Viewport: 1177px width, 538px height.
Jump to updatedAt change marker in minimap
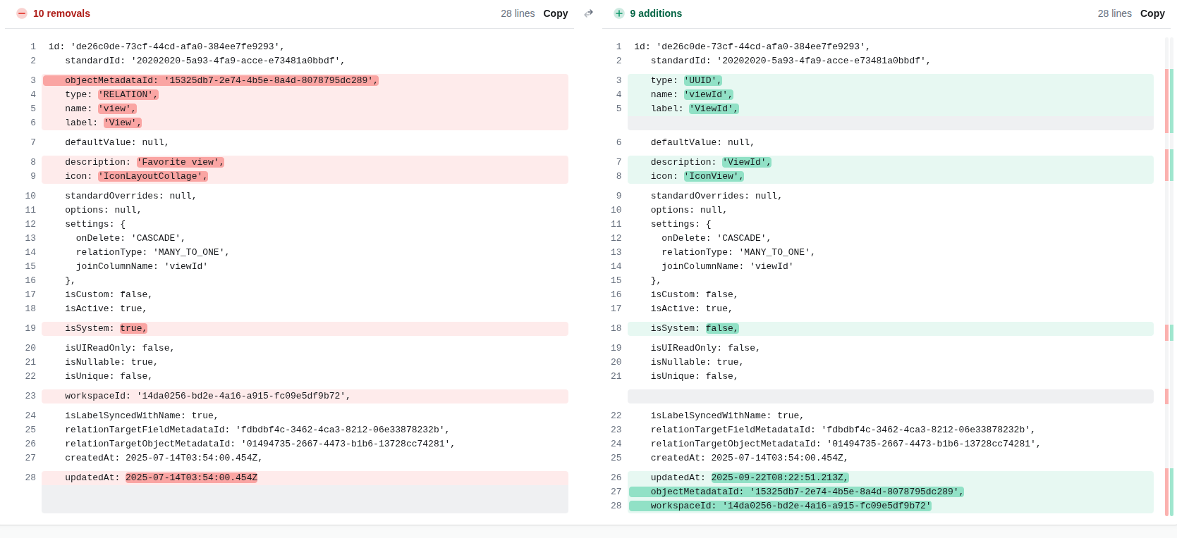tap(1169, 492)
